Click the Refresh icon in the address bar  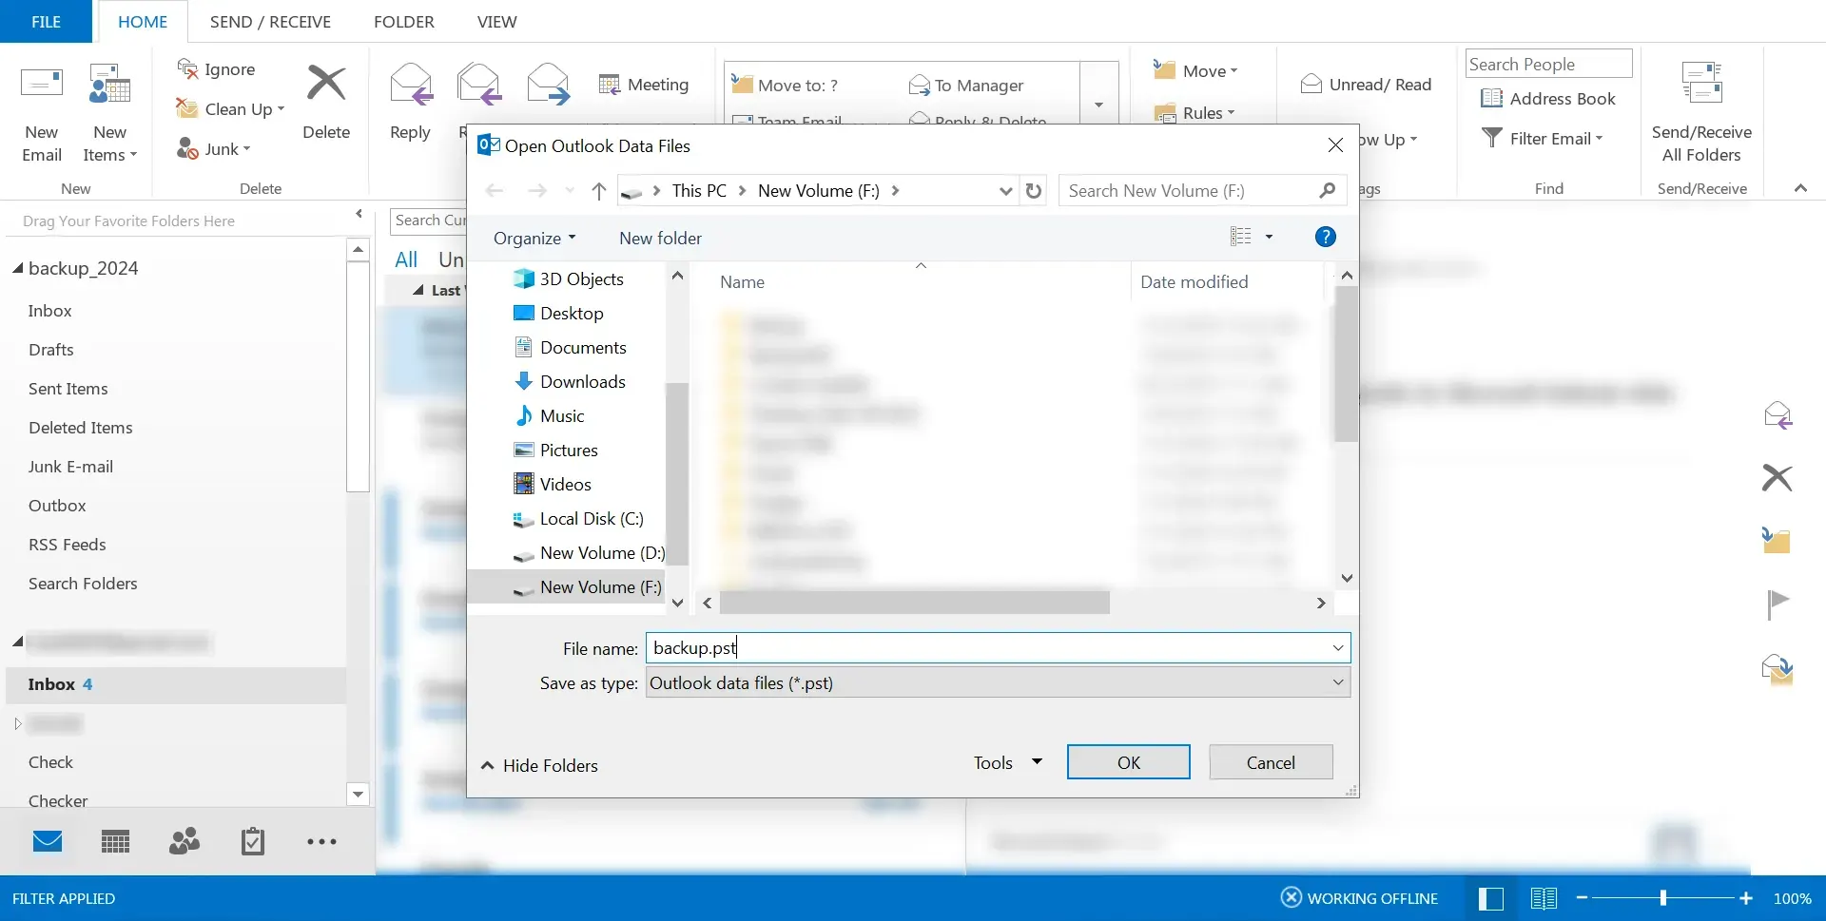pos(1034,191)
